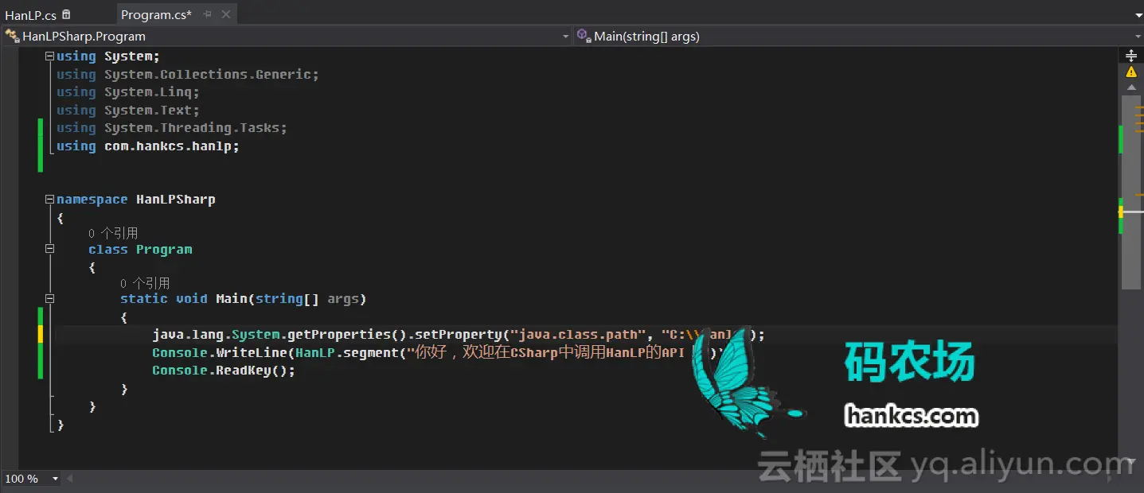The width and height of the screenshot is (1144, 493).
Task: Click 'using com.hankcs.hanlp;' line
Action: [x=148, y=146]
